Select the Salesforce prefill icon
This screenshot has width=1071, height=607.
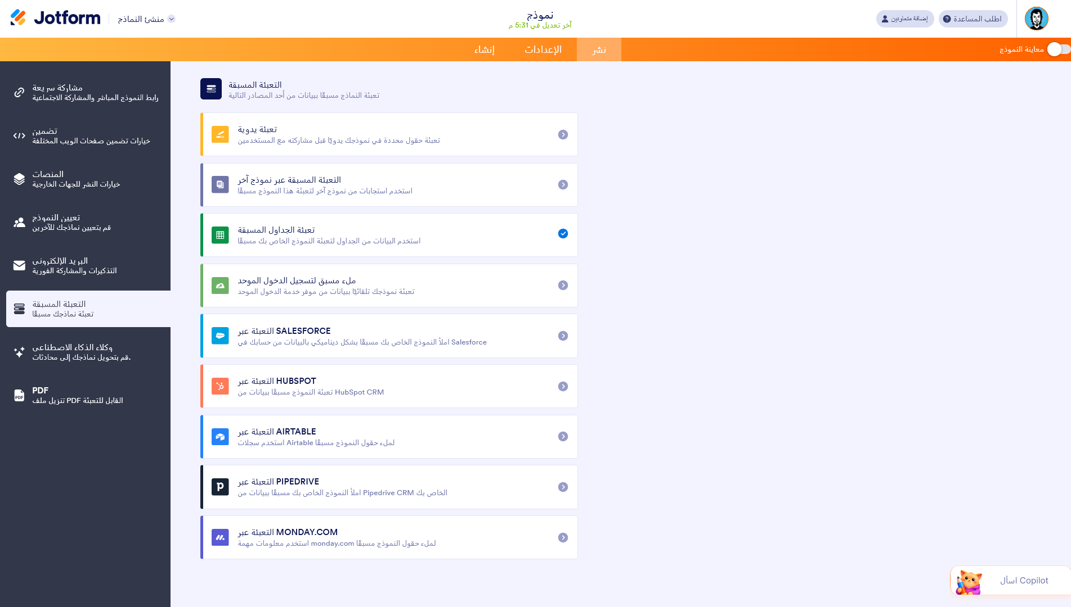[220, 336]
